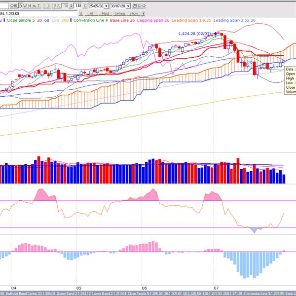Click the Low row in price tooltip

291,83
